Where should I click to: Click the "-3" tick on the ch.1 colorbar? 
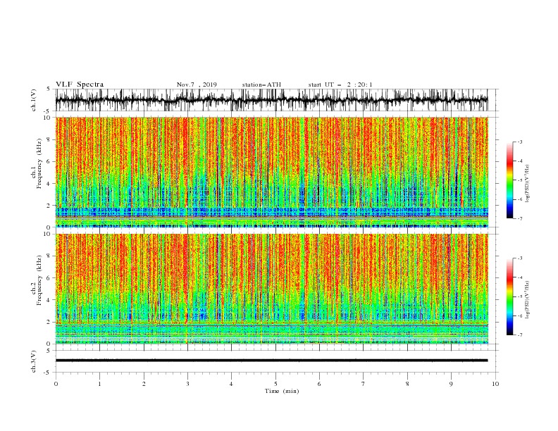(x=519, y=142)
